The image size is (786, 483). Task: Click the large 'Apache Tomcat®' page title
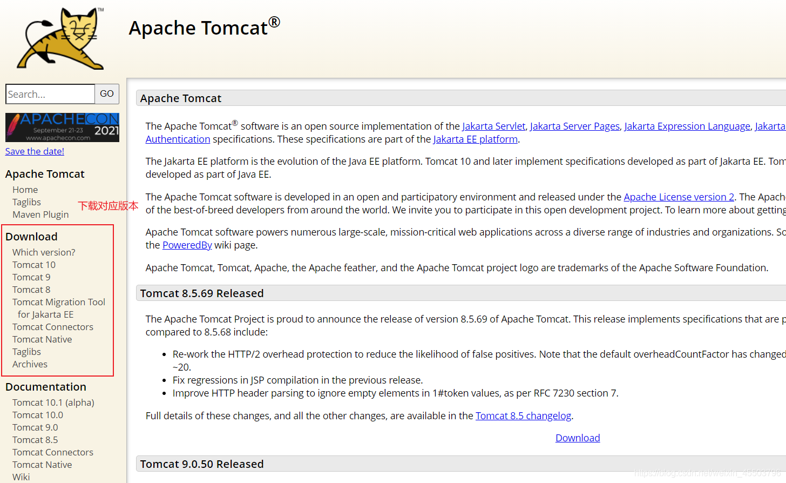point(205,27)
